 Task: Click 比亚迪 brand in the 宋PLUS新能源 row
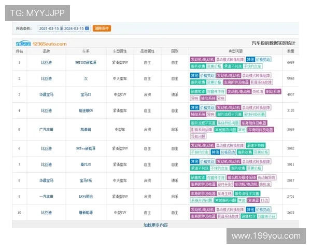click(46, 63)
